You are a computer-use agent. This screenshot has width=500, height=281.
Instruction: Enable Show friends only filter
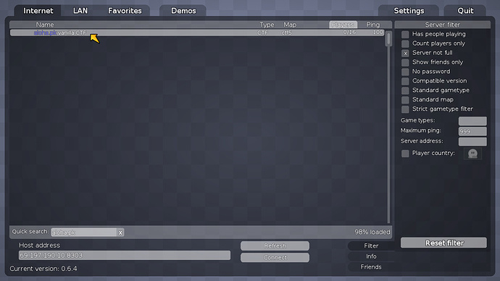pos(405,62)
